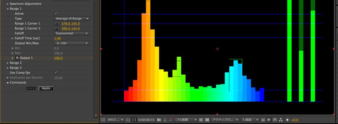Click the exposure value +0.0
The width and height of the screenshot is (338, 124).
295,120
